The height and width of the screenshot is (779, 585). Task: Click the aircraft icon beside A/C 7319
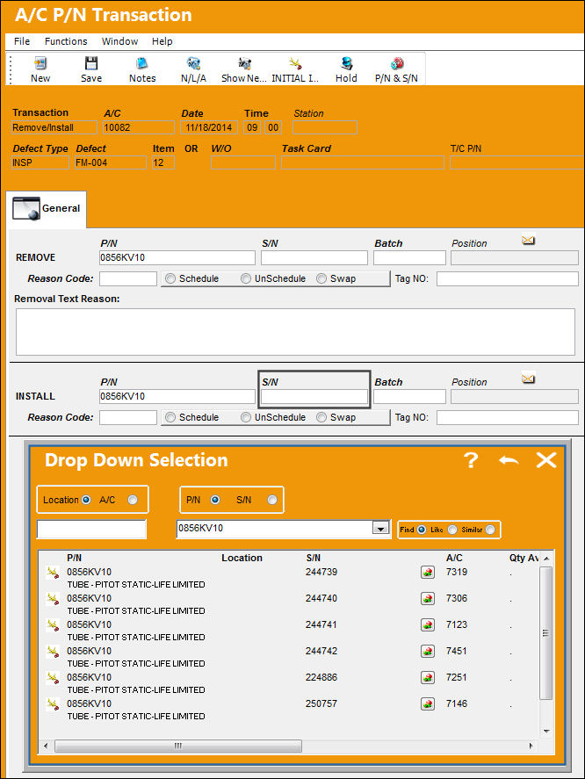click(x=428, y=573)
